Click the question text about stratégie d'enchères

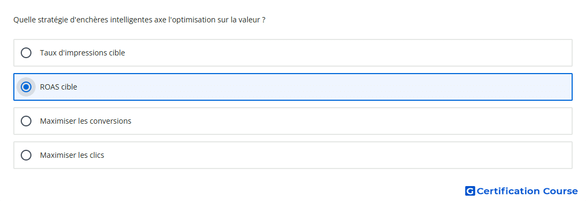pyautogui.click(x=140, y=20)
